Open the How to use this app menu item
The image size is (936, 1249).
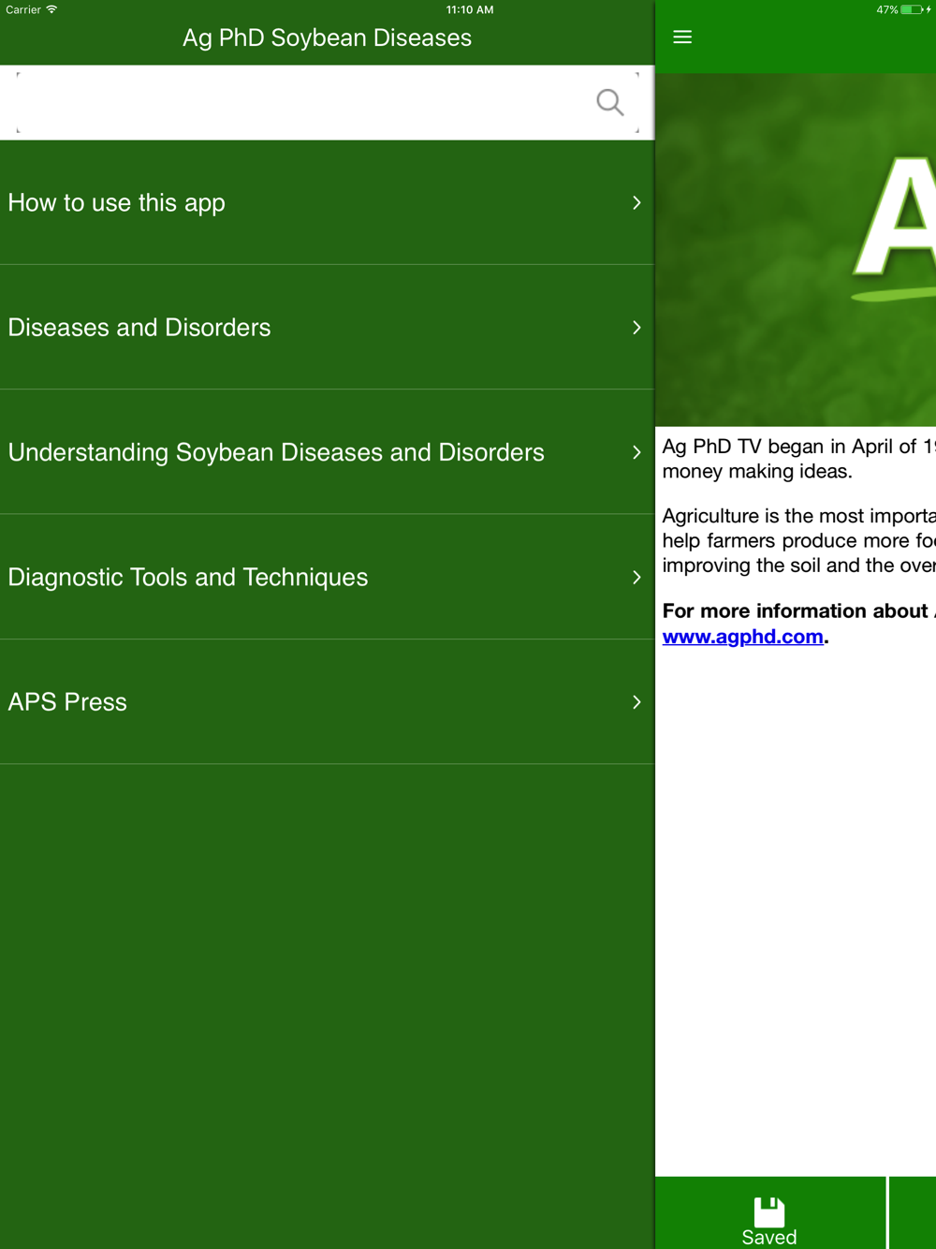[x=328, y=202]
